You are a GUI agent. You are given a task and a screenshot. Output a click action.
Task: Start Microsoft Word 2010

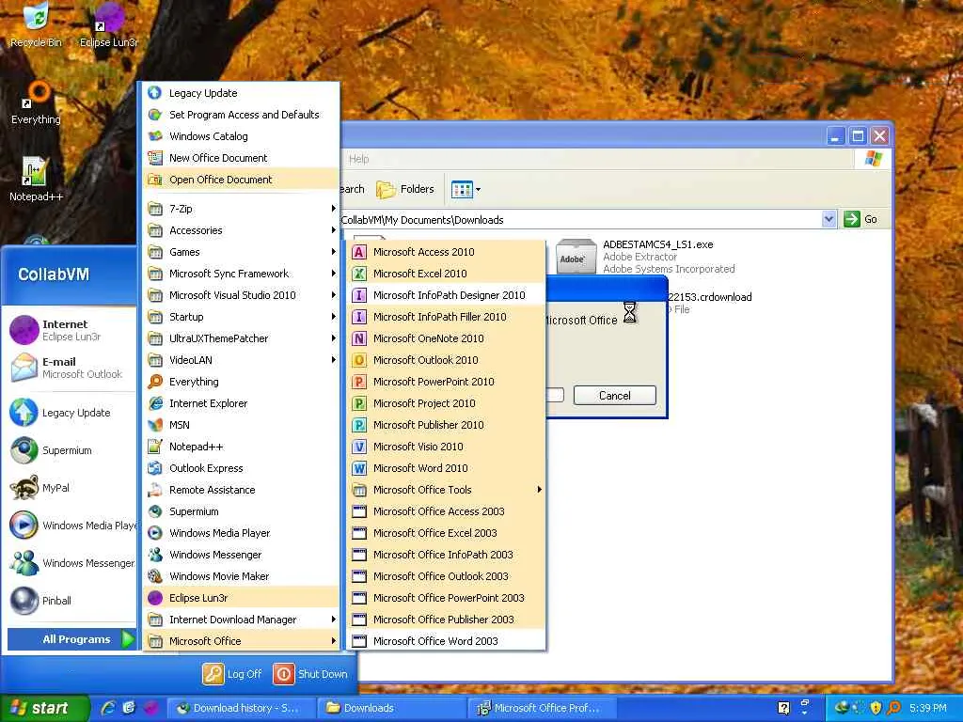click(x=446, y=468)
